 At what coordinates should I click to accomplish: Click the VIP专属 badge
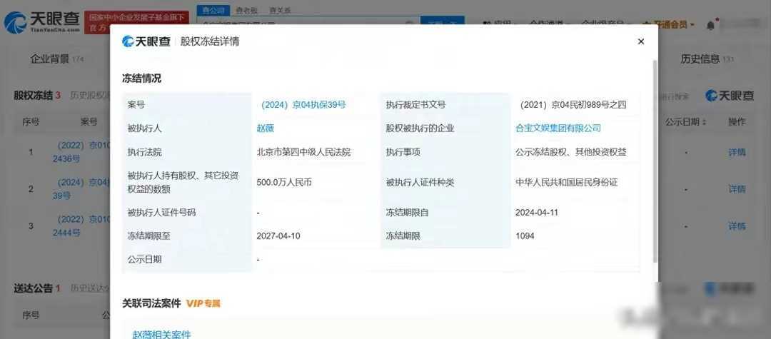click(x=203, y=303)
